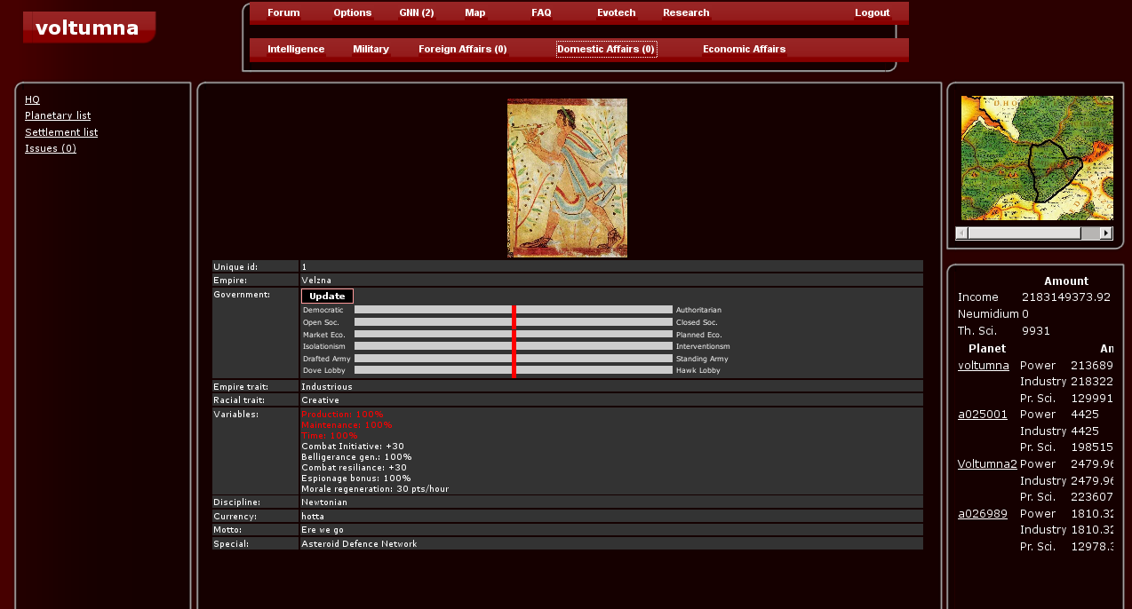
Task: Select "Morale regeneration: 30 pts/hour" text
Action: tap(375, 488)
